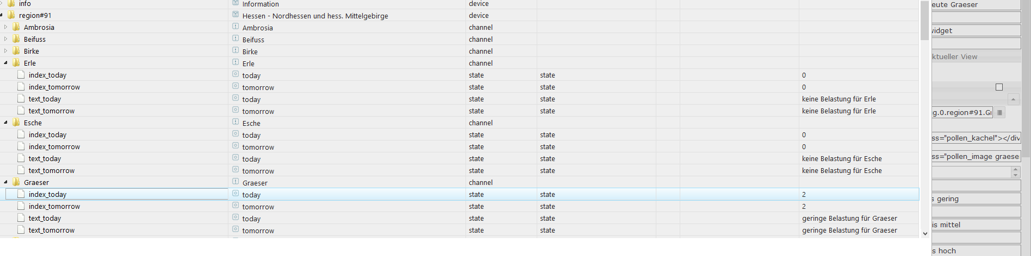Toggle the checkbox in the right panel

pos(999,87)
